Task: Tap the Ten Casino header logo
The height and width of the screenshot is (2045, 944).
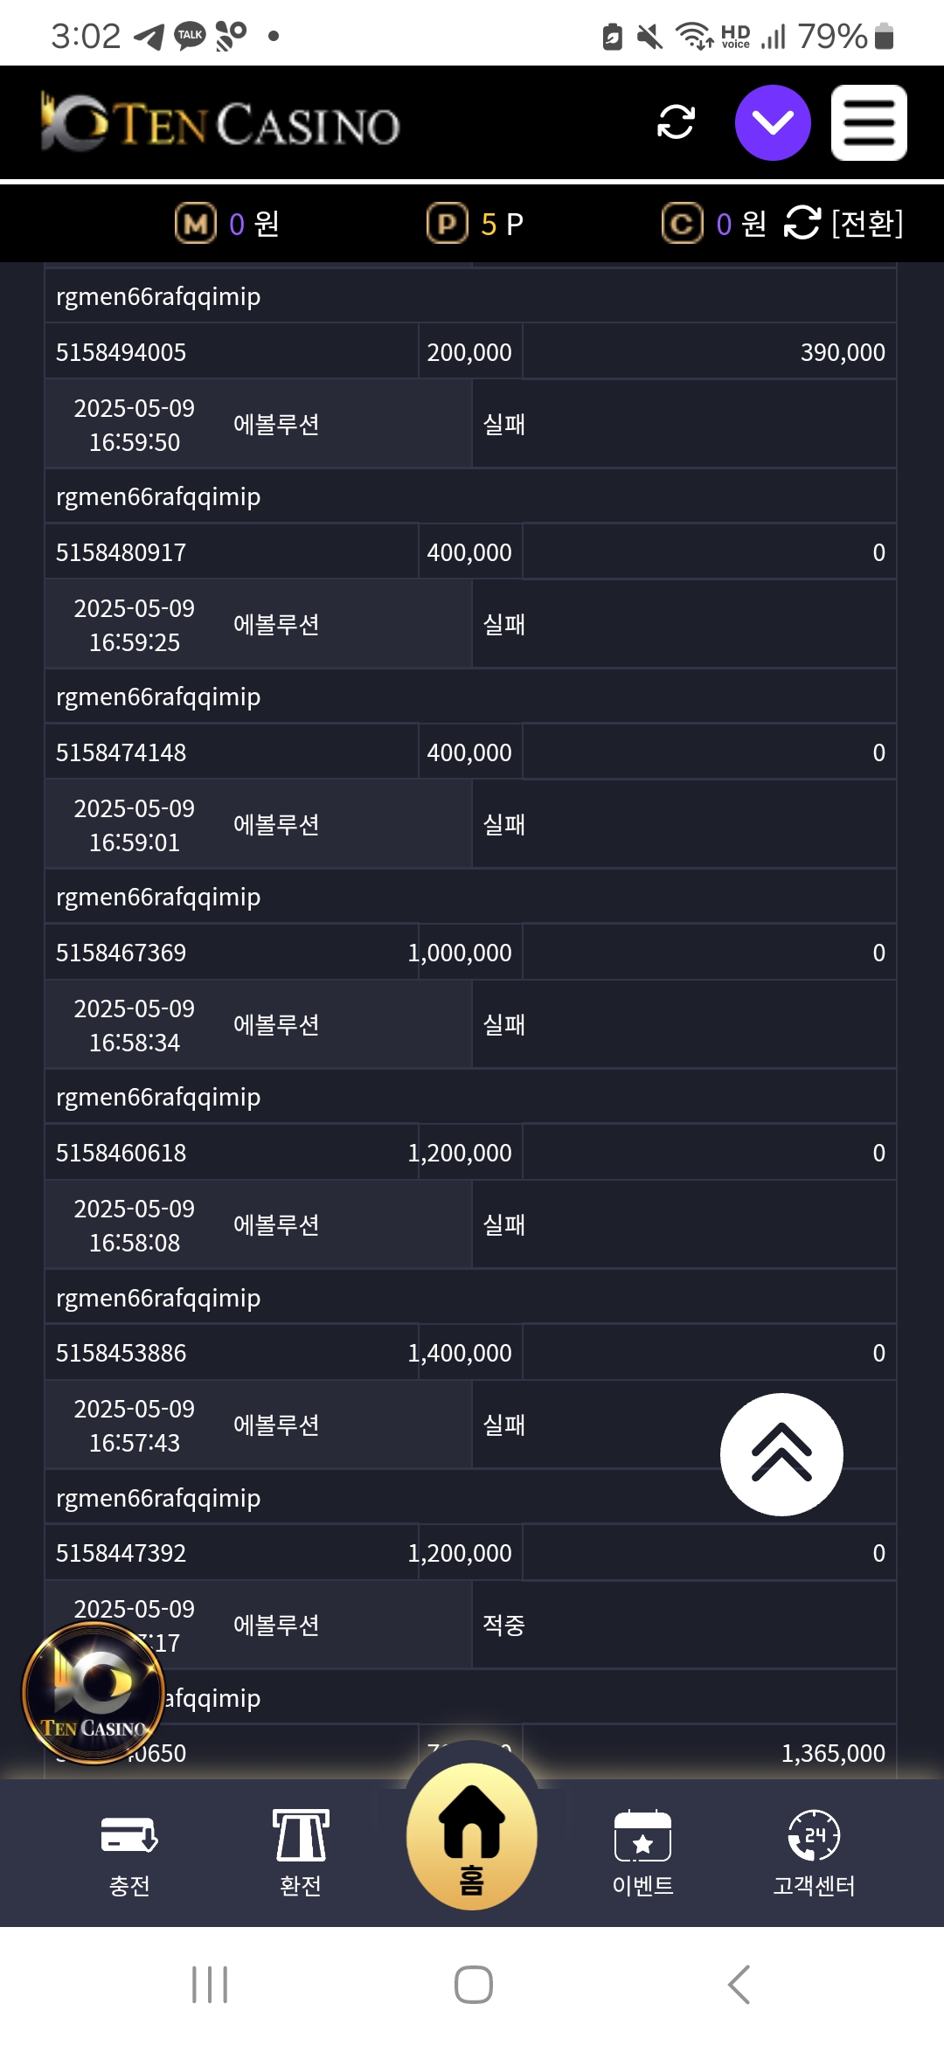Action: [x=220, y=122]
